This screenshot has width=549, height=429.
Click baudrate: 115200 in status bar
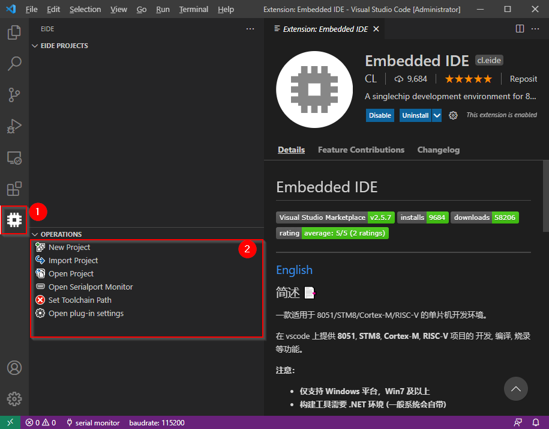(157, 423)
